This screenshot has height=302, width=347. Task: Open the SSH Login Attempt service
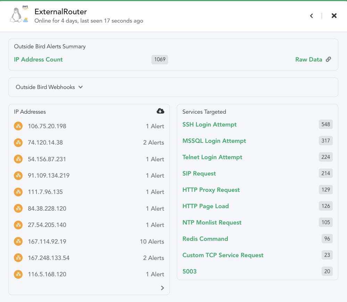point(209,124)
